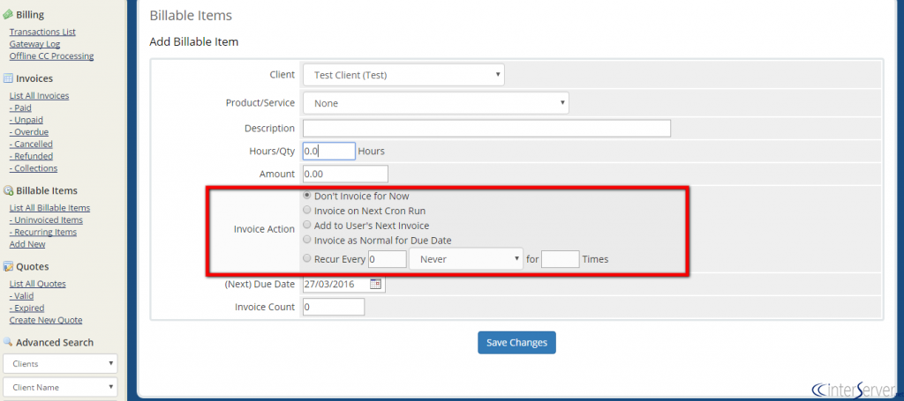Open the Client dropdown
This screenshot has height=401, width=904.
tap(403, 75)
